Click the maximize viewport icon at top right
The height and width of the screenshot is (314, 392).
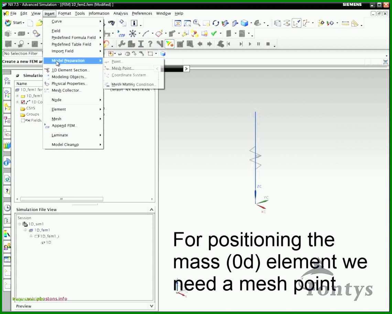[x=385, y=62]
